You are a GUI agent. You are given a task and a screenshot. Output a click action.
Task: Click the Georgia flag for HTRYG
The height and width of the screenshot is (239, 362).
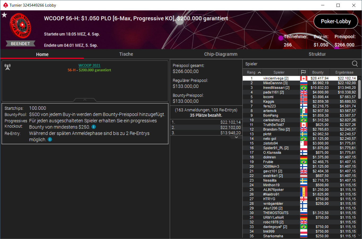pyautogui.click(x=304, y=199)
